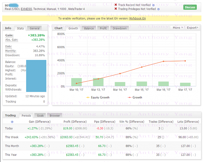The width and height of the screenshot is (203, 162).
Task: Click the Monthly label in Info panel
Action: tap(11, 51)
